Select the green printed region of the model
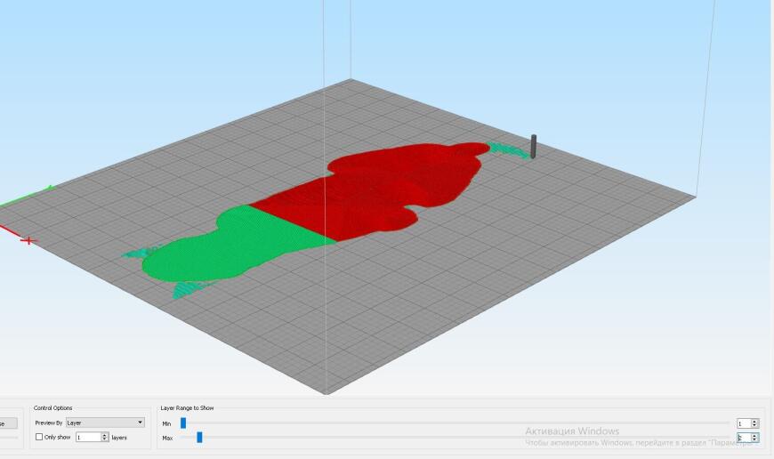The height and width of the screenshot is (459, 774). (x=232, y=246)
